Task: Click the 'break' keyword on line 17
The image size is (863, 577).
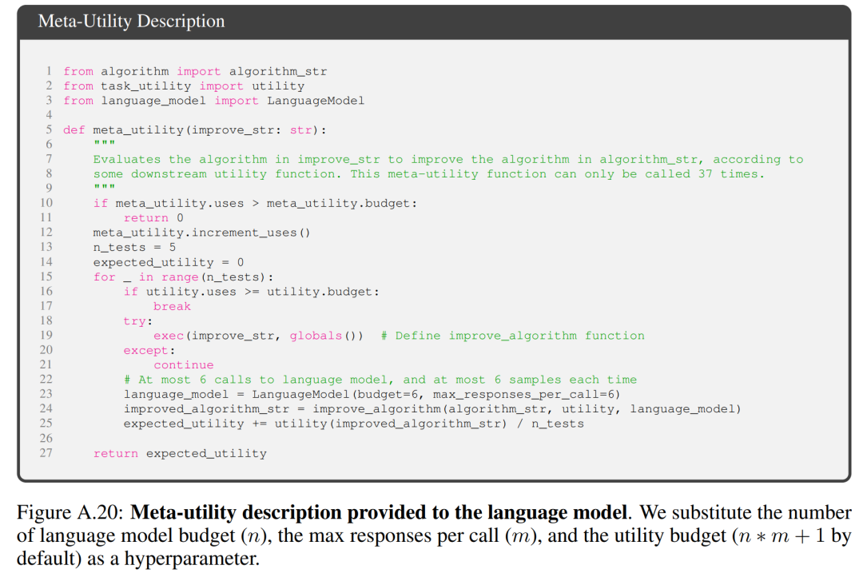Action: 172,307
